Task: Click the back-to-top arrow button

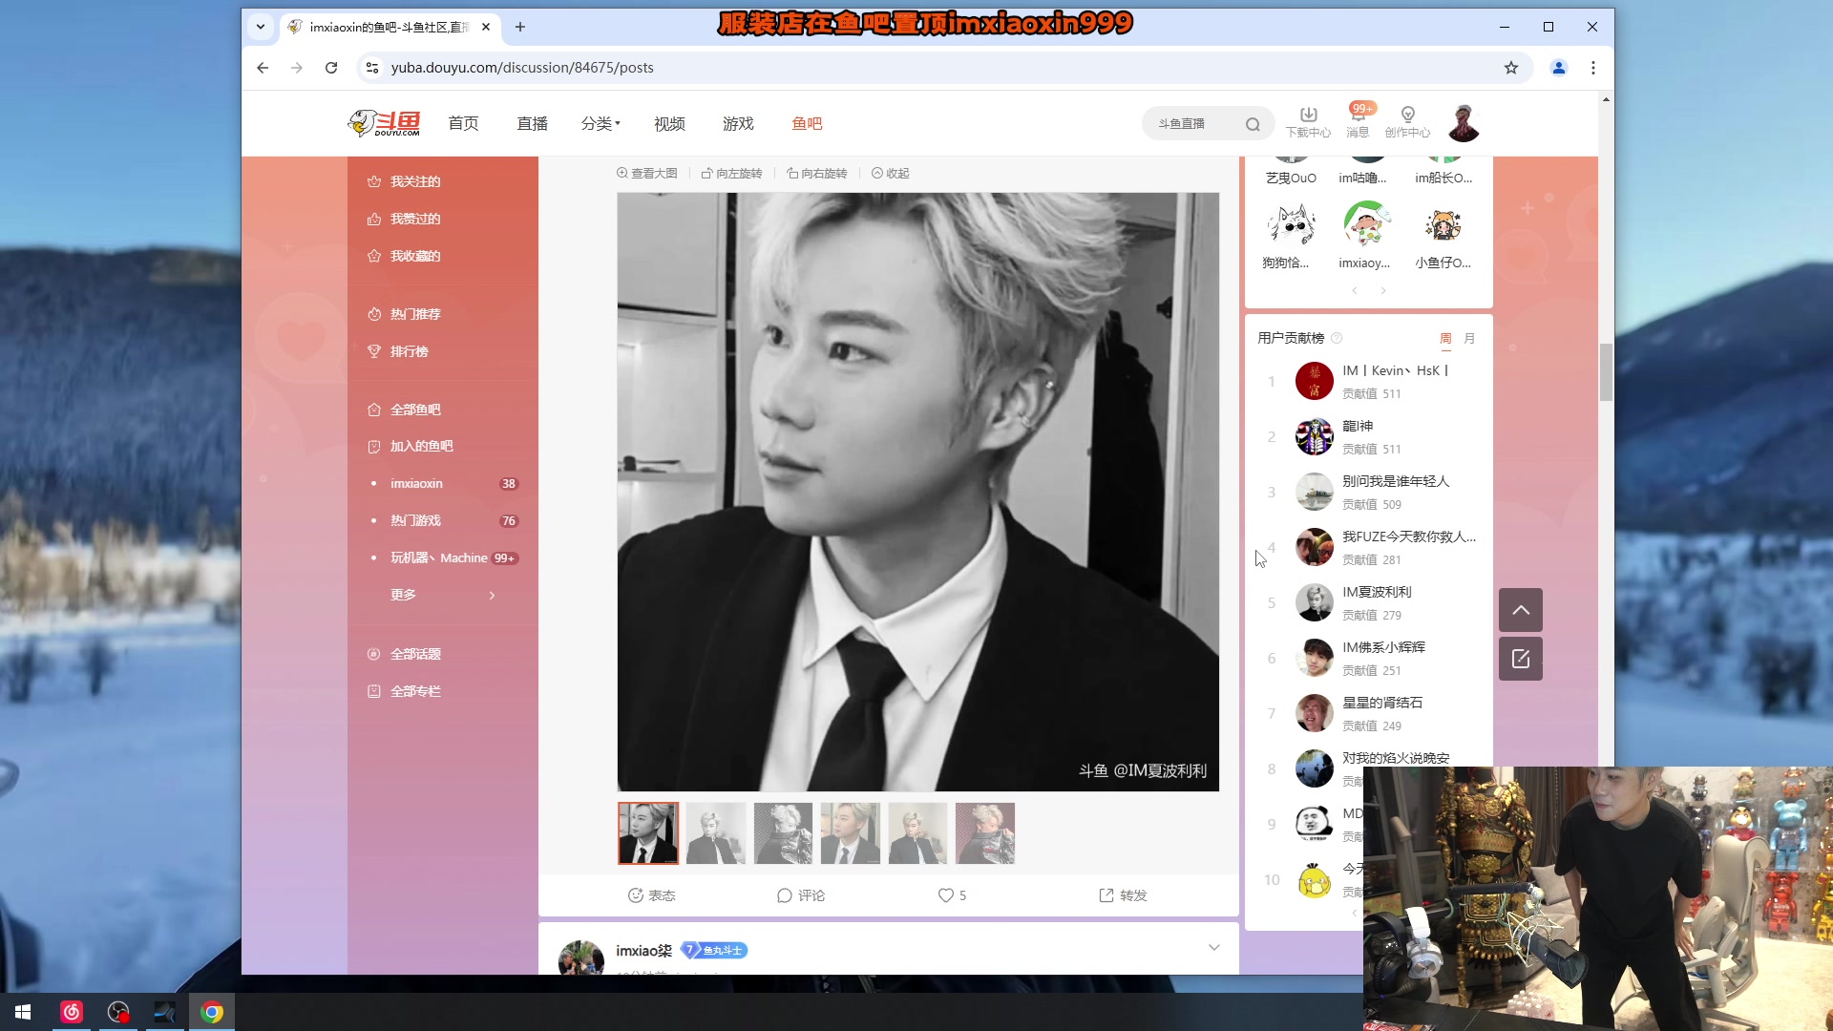Action: (1520, 609)
